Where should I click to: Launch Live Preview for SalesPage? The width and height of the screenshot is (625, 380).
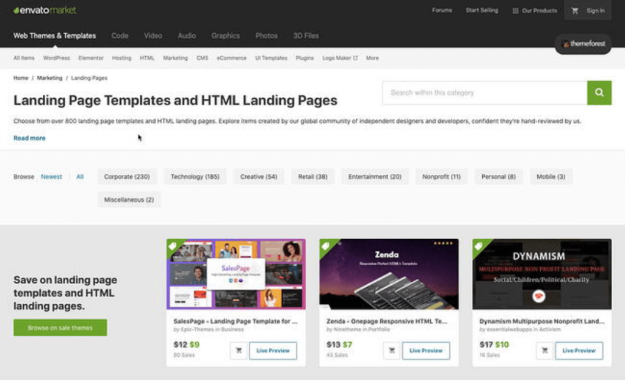pos(273,351)
